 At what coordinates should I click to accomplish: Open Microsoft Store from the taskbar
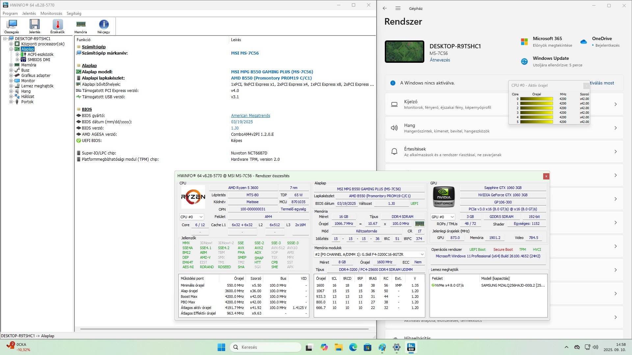(368, 347)
